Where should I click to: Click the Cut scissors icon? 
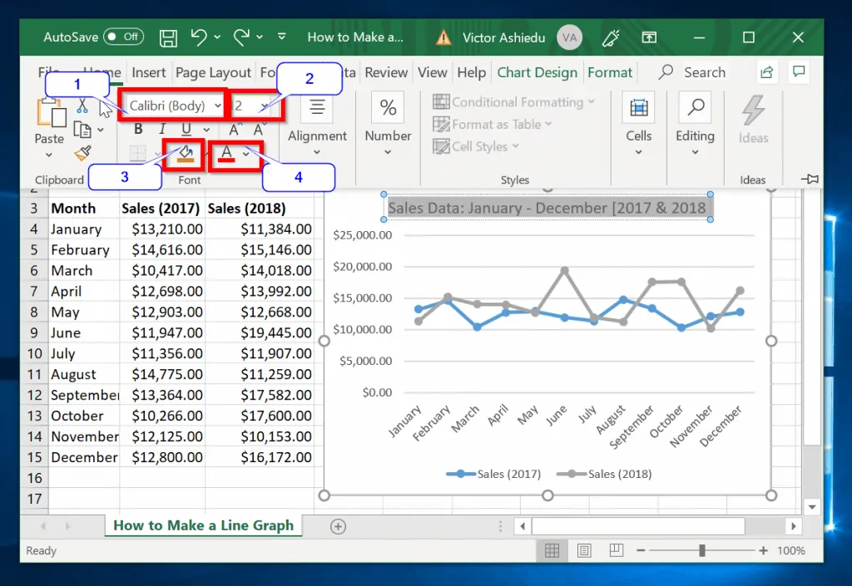[x=82, y=106]
